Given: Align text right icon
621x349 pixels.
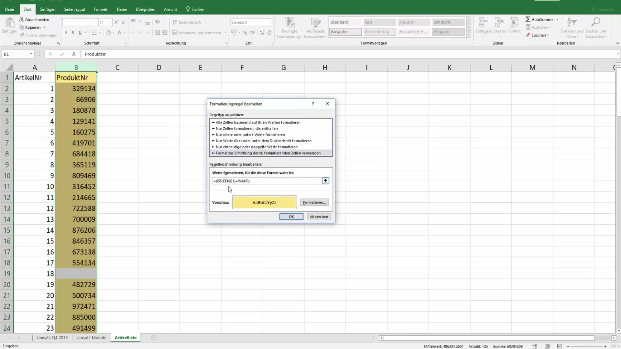Looking at the screenshot, I should (147, 33).
